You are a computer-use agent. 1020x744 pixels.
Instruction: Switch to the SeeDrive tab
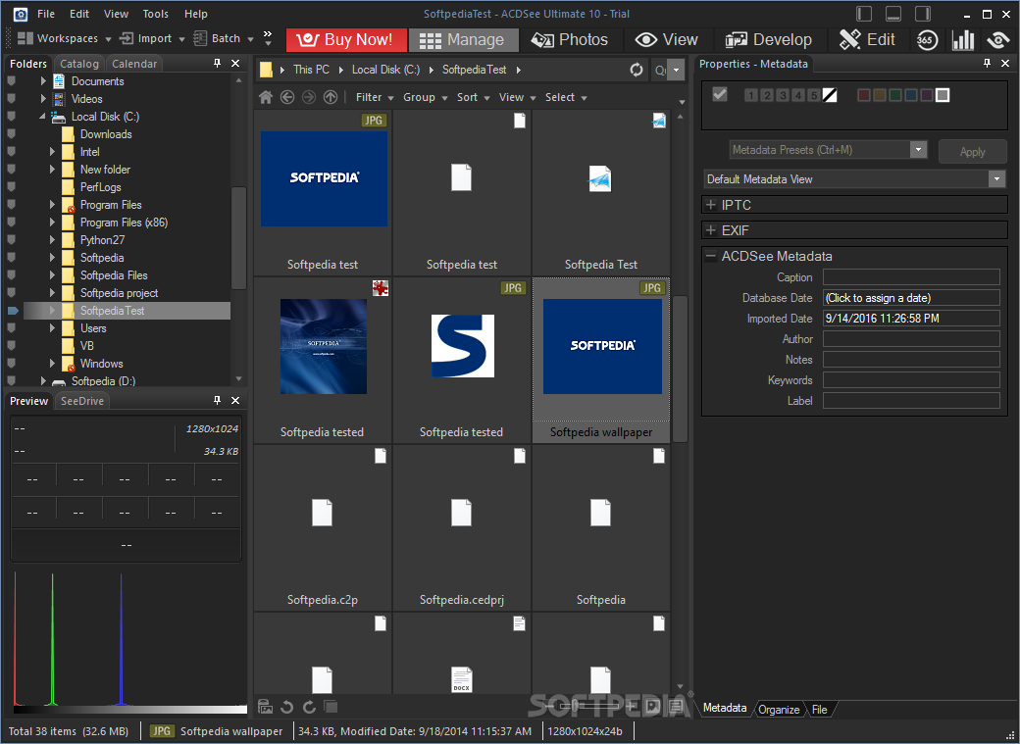82,401
